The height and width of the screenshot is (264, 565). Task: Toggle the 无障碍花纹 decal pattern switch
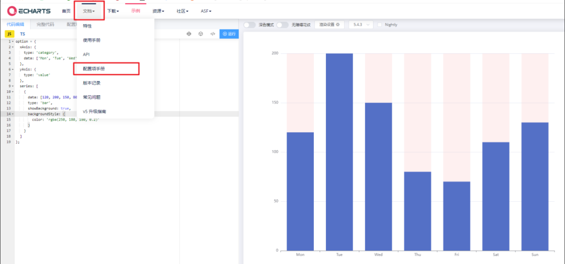point(282,25)
